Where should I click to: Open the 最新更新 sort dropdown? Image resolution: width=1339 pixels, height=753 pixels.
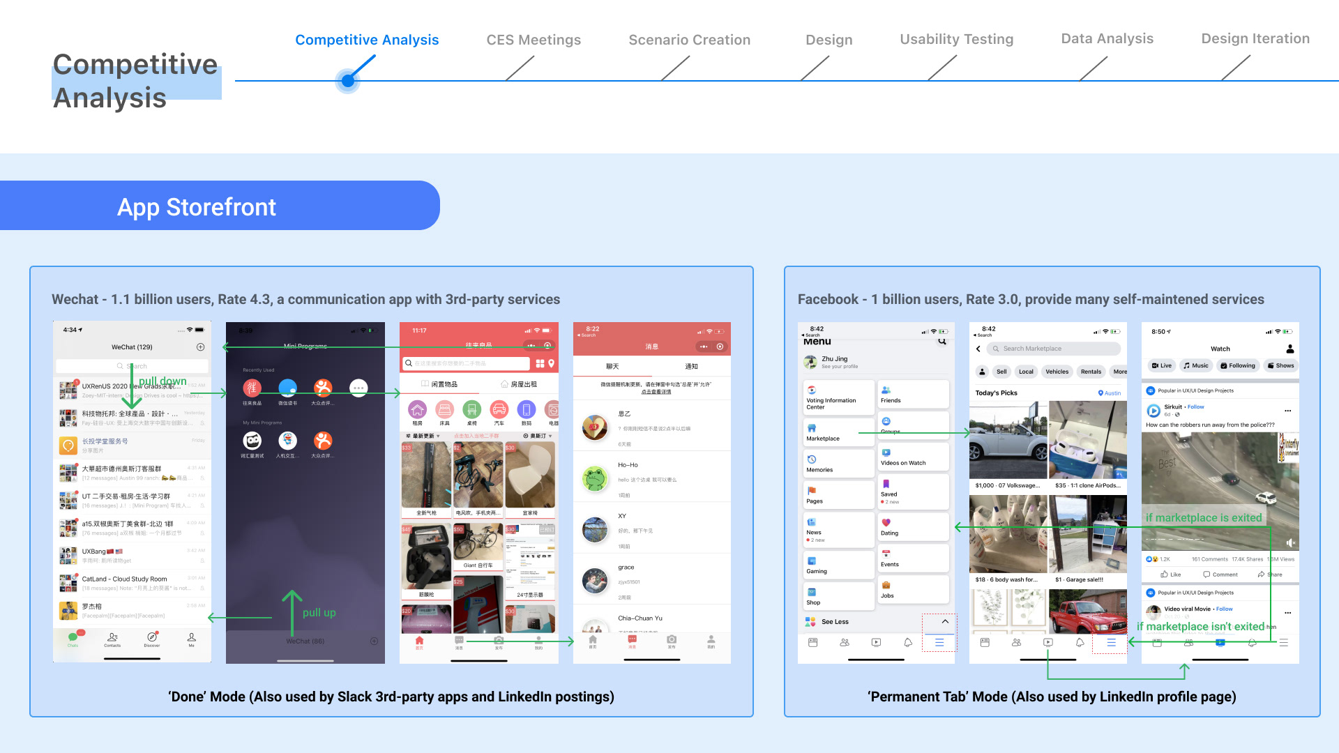[x=423, y=436]
